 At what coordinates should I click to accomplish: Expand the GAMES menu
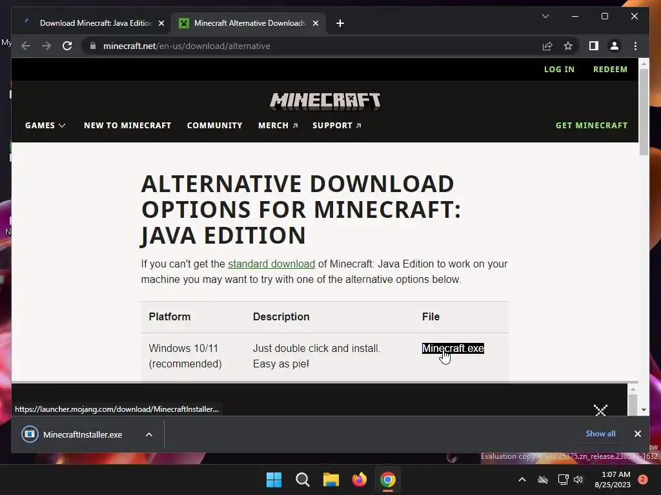pos(45,126)
